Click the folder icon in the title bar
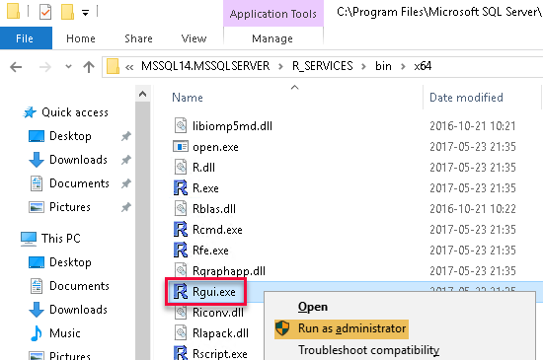543x360 pixels. click(13, 11)
